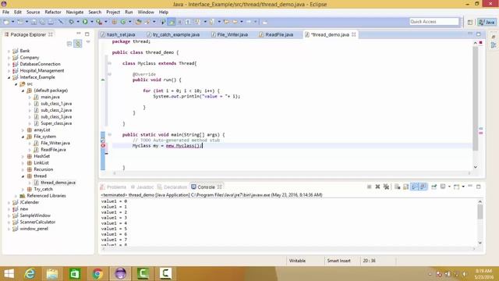Toggle Mark Occurrences highlighted toolbar button
Screen dimensions: 499x281
click(172, 22)
